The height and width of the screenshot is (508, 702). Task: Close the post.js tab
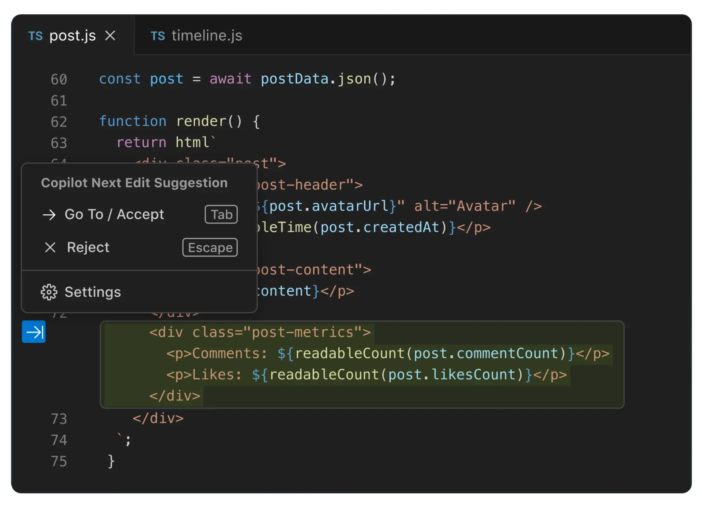pyautogui.click(x=110, y=35)
